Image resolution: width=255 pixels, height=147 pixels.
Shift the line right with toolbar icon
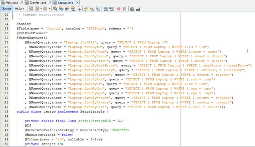click(x=111, y=9)
